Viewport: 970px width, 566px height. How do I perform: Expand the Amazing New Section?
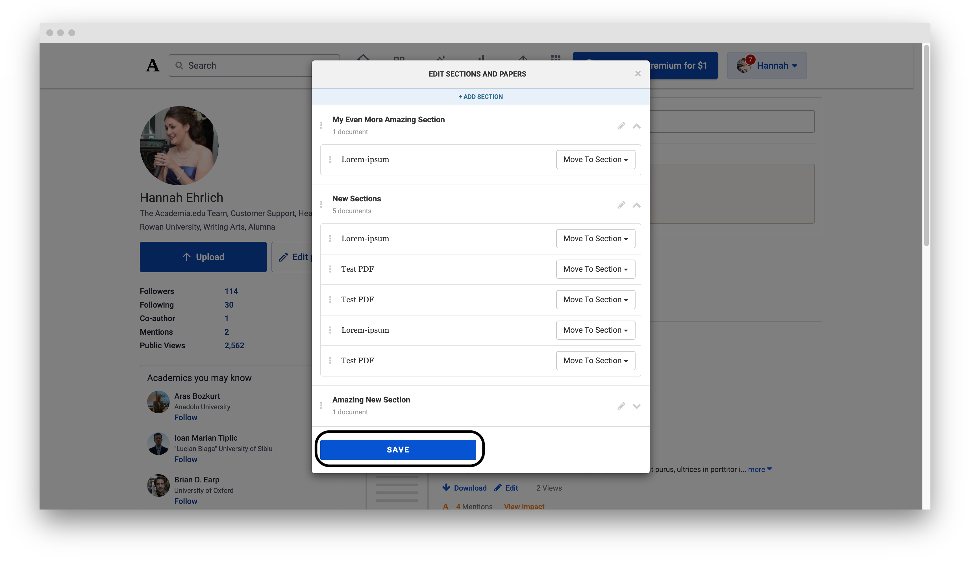[x=637, y=406]
